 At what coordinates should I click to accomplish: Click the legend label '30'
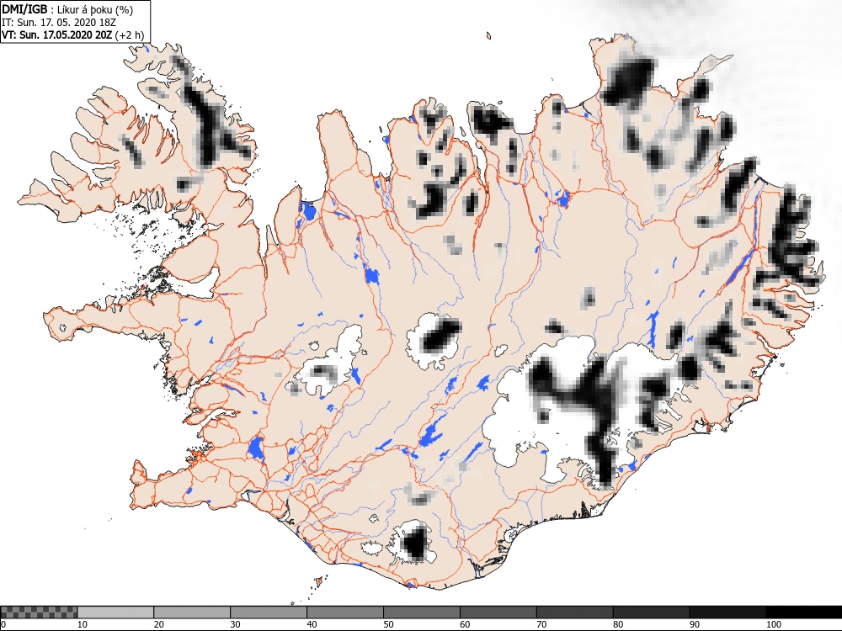tap(235, 624)
